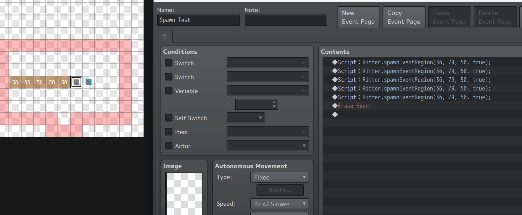Open the Self Switch dropdown
This screenshot has width=522, height=215.
(246, 118)
